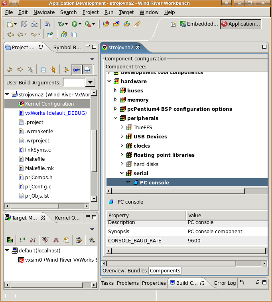Select Kernel Configuration in project tree
This screenshot has height=302, width=272.
(47, 104)
